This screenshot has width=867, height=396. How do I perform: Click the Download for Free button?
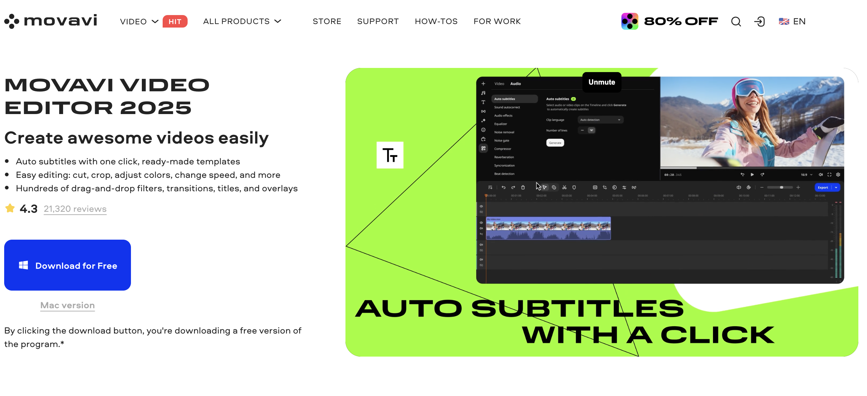[67, 265]
